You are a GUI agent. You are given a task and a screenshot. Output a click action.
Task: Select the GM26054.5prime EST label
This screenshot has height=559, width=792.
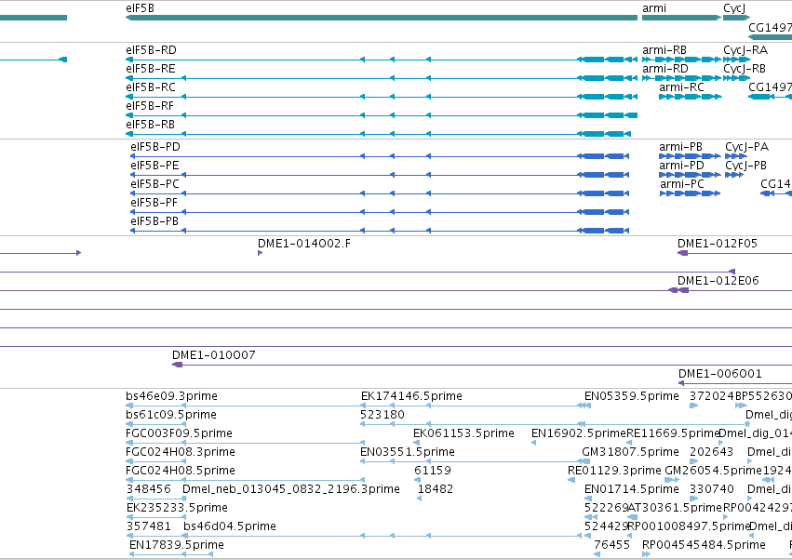[713, 471]
